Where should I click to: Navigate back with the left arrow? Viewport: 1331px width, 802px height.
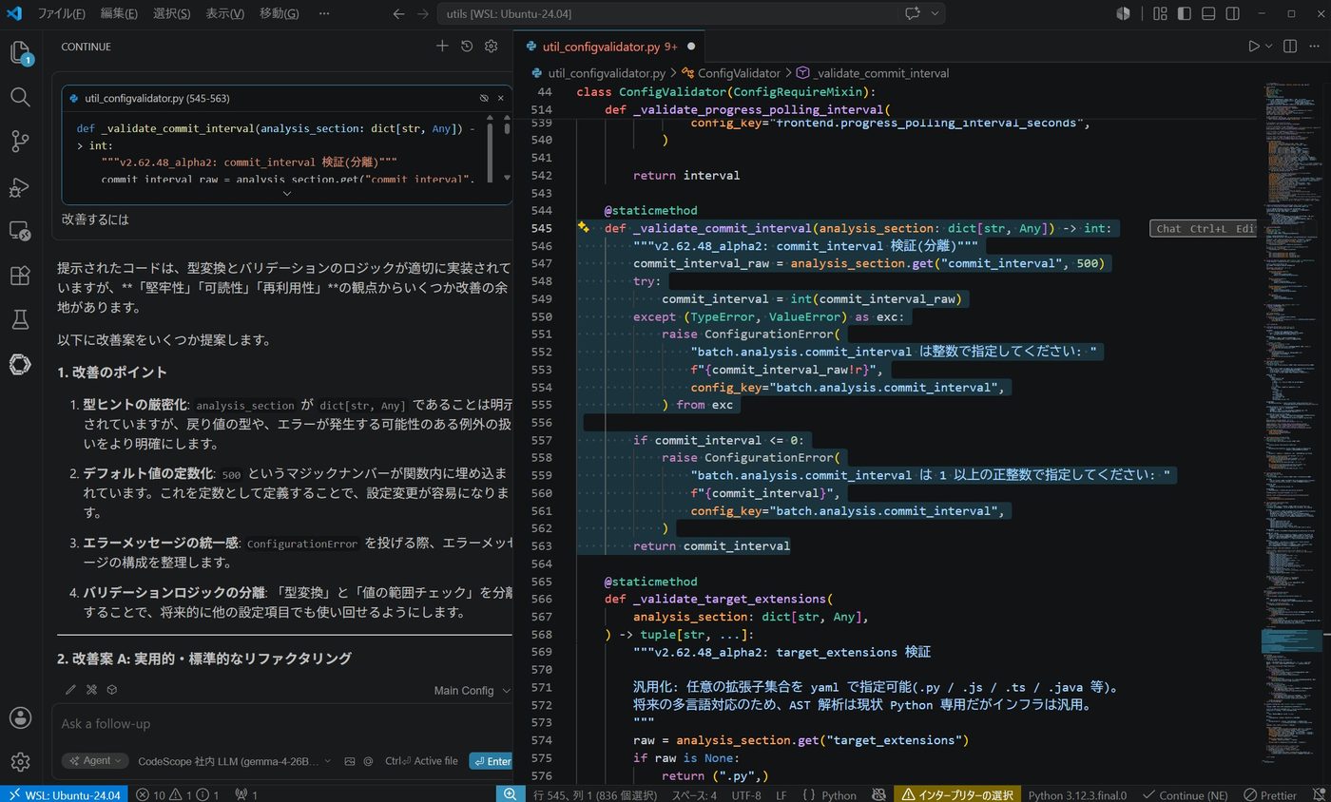398,13
